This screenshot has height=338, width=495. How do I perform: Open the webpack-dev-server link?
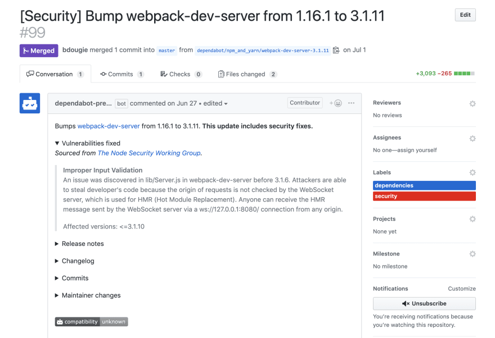point(109,126)
